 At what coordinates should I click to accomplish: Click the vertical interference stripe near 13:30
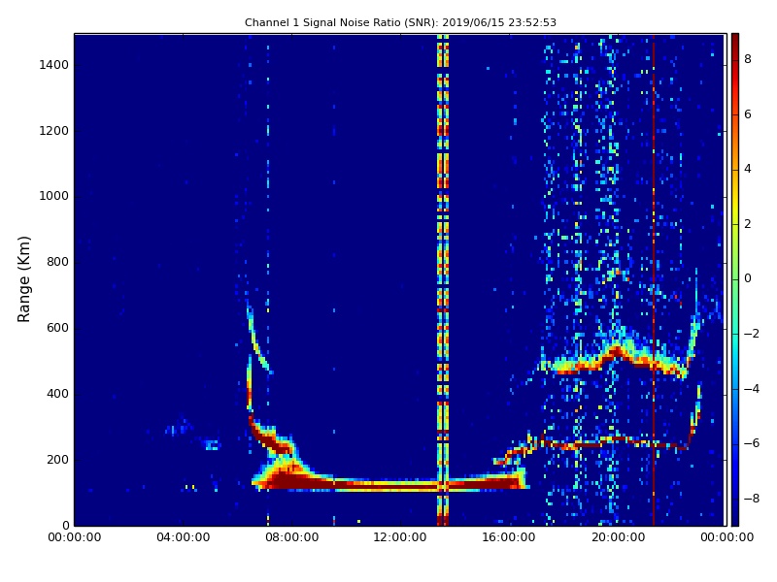point(443,279)
